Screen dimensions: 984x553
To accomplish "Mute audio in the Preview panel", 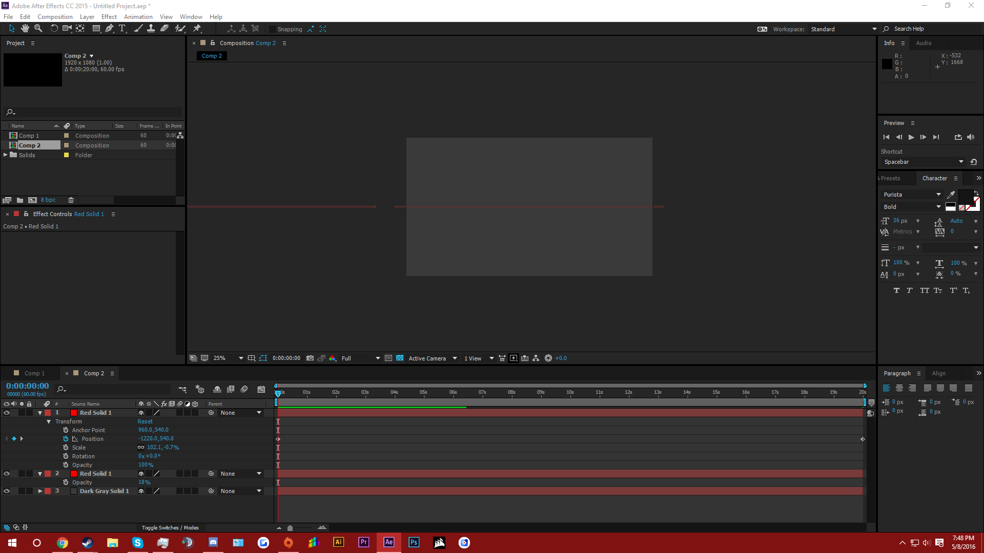I will tap(971, 137).
